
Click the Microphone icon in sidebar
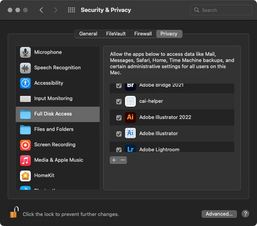click(x=25, y=52)
